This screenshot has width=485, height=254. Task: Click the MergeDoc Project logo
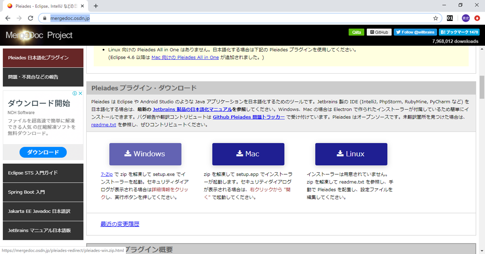(39, 35)
